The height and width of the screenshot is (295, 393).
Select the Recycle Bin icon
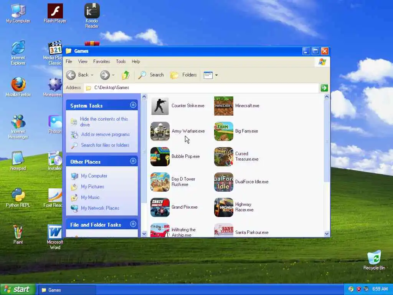pyautogui.click(x=374, y=260)
